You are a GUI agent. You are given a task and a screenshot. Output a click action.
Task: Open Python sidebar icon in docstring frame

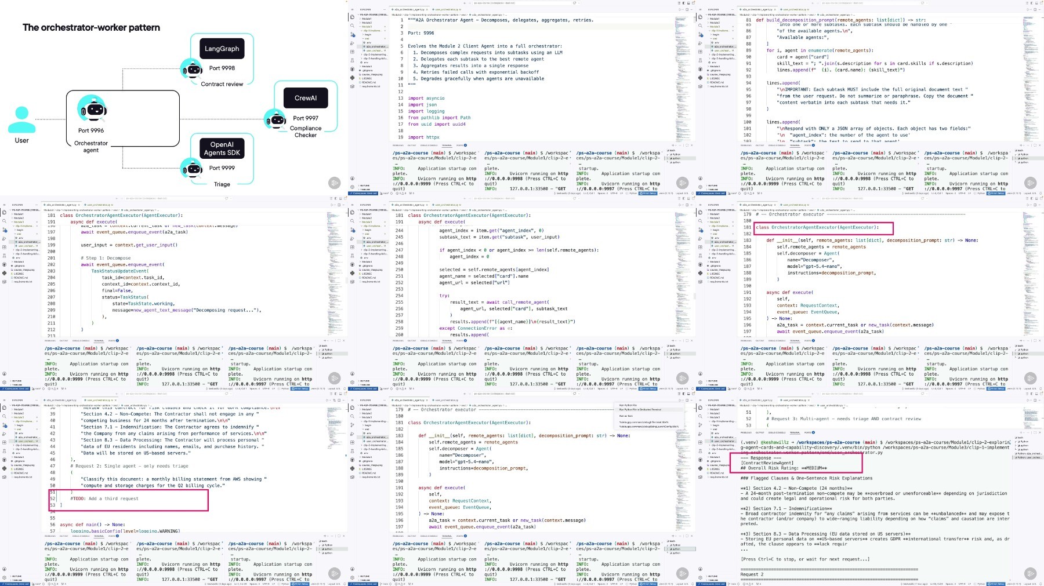point(353,78)
